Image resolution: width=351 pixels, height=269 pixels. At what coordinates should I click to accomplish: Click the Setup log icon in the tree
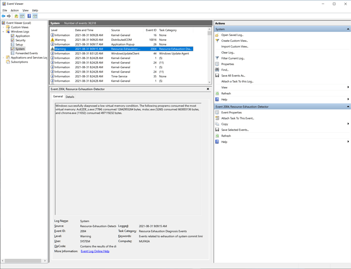[12, 45]
